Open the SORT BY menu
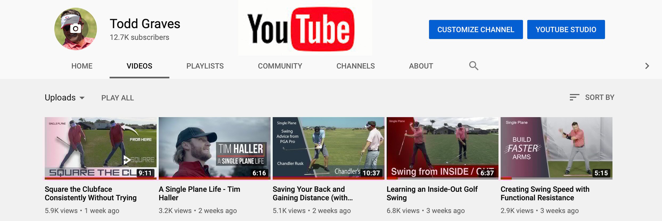Screen dimensions: 662x221 pos(592,97)
